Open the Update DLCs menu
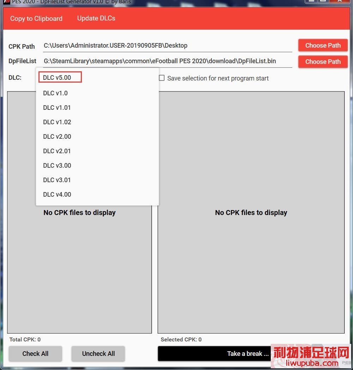This screenshot has height=370, width=353. [x=96, y=18]
